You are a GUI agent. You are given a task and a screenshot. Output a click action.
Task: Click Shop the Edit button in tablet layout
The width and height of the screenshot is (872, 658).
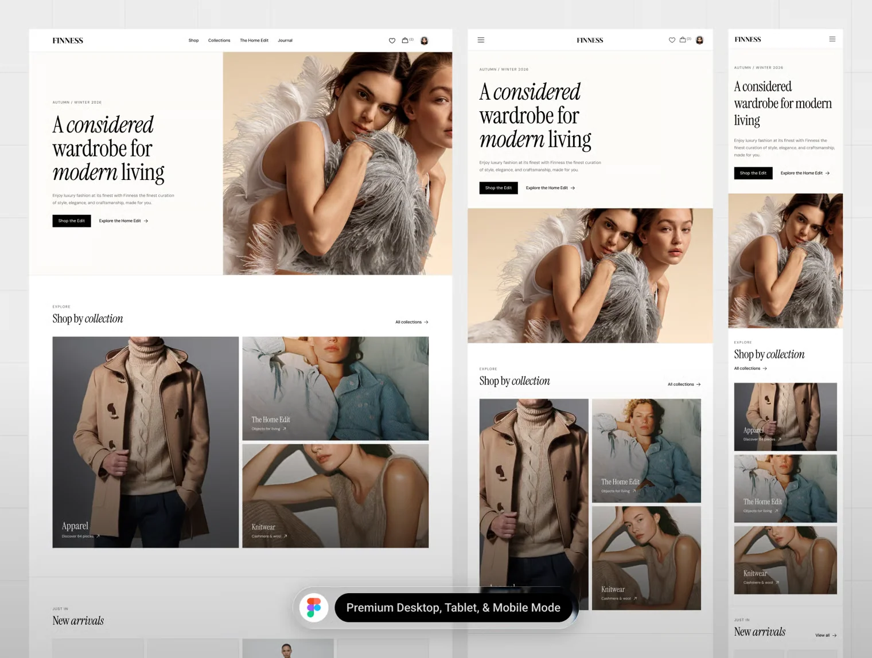click(x=499, y=188)
